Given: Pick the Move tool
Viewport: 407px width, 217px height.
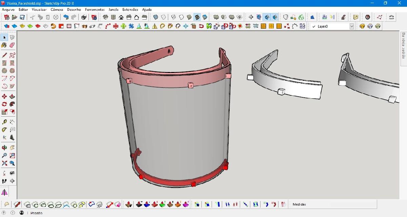Looking at the screenshot, I should (4, 97).
